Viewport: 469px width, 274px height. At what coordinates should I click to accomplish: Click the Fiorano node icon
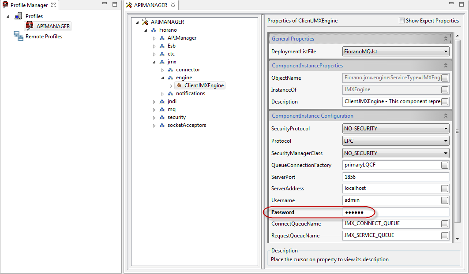154,30
